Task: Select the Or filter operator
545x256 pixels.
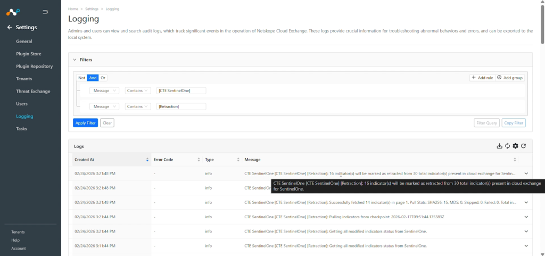Action: click(103, 78)
